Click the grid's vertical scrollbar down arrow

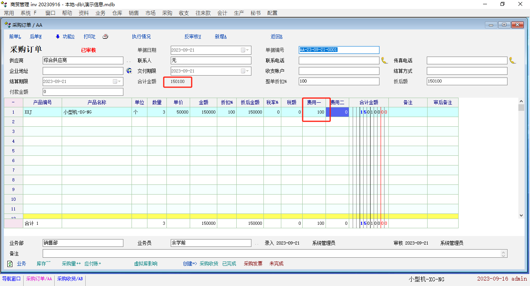pos(521,215)
